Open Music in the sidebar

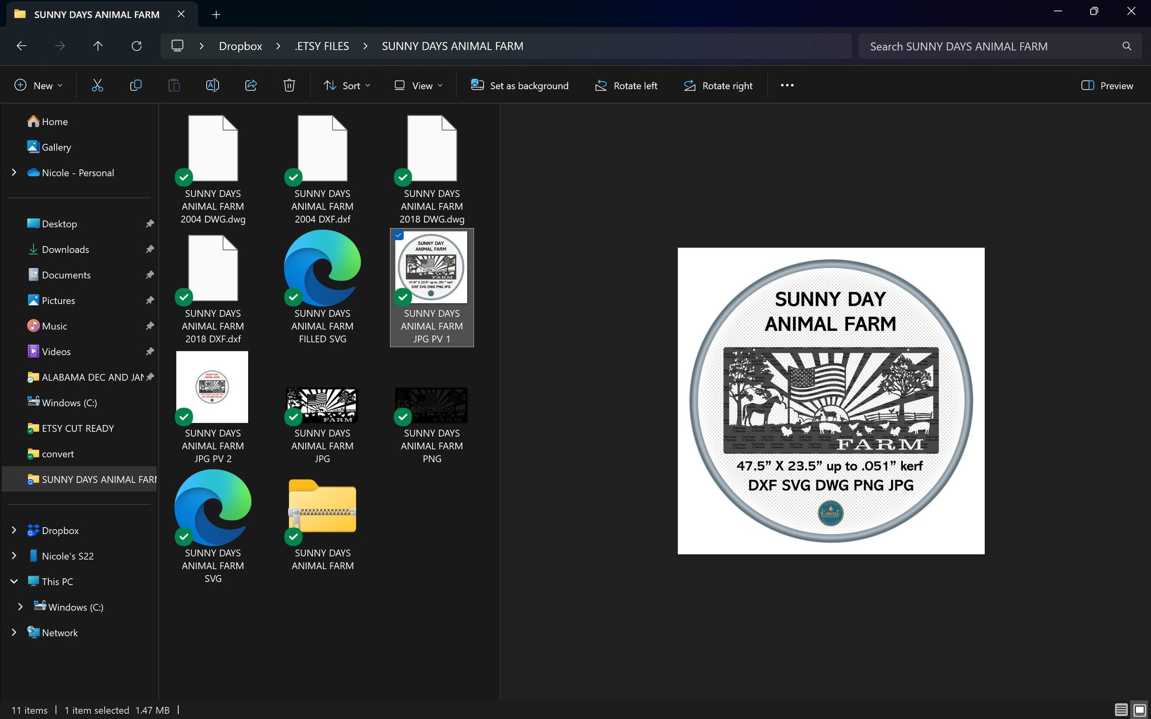click(x=47, y=326)
